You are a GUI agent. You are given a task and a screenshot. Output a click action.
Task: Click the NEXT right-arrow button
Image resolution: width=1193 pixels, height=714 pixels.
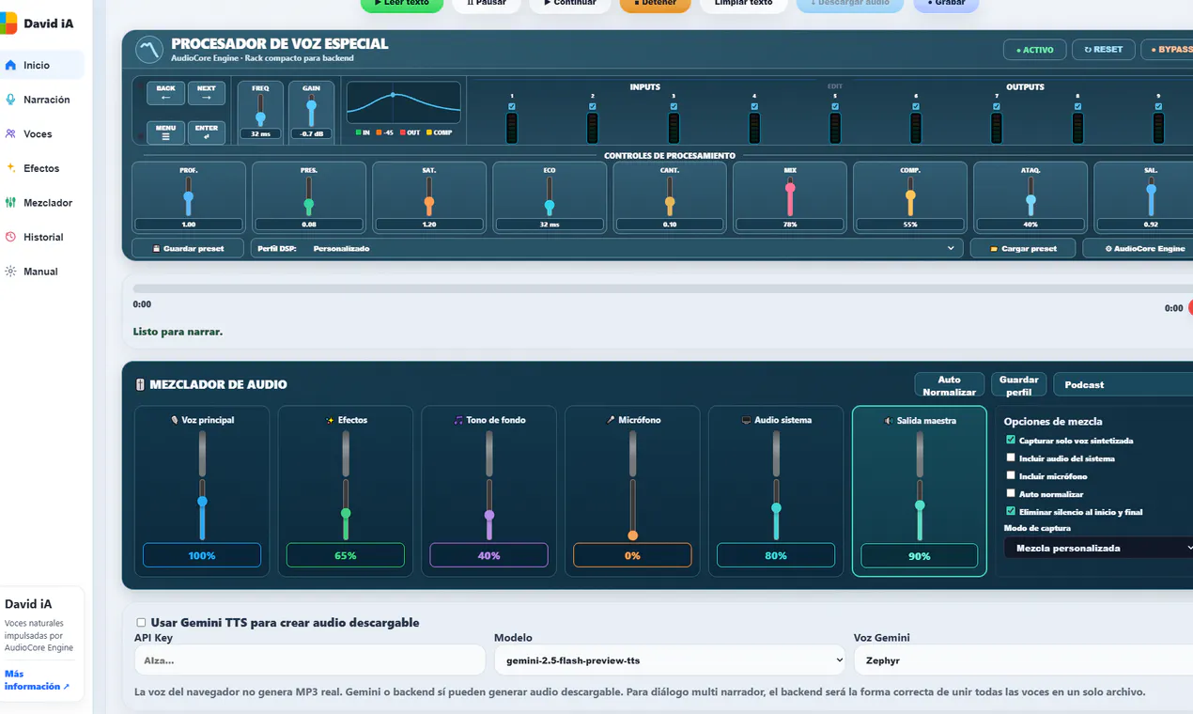[206, 93]
